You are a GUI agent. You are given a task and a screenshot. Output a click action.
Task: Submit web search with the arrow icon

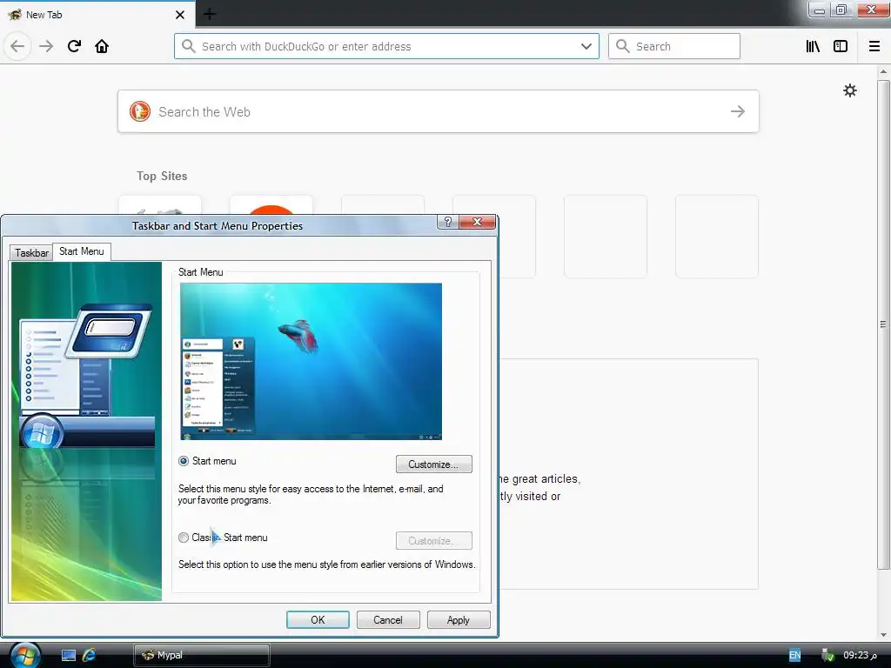coord(738,111)
